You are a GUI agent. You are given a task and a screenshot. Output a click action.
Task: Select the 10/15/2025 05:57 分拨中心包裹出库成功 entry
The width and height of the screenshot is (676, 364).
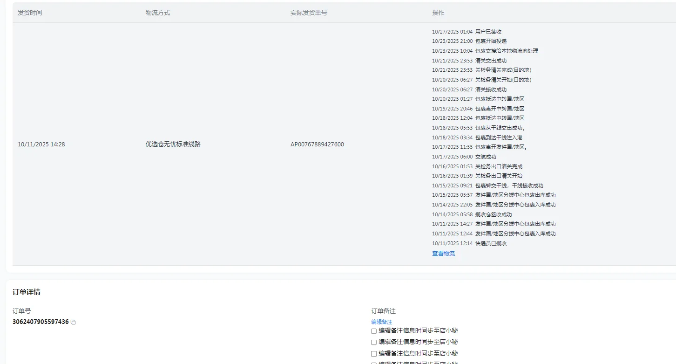(494, 195)
